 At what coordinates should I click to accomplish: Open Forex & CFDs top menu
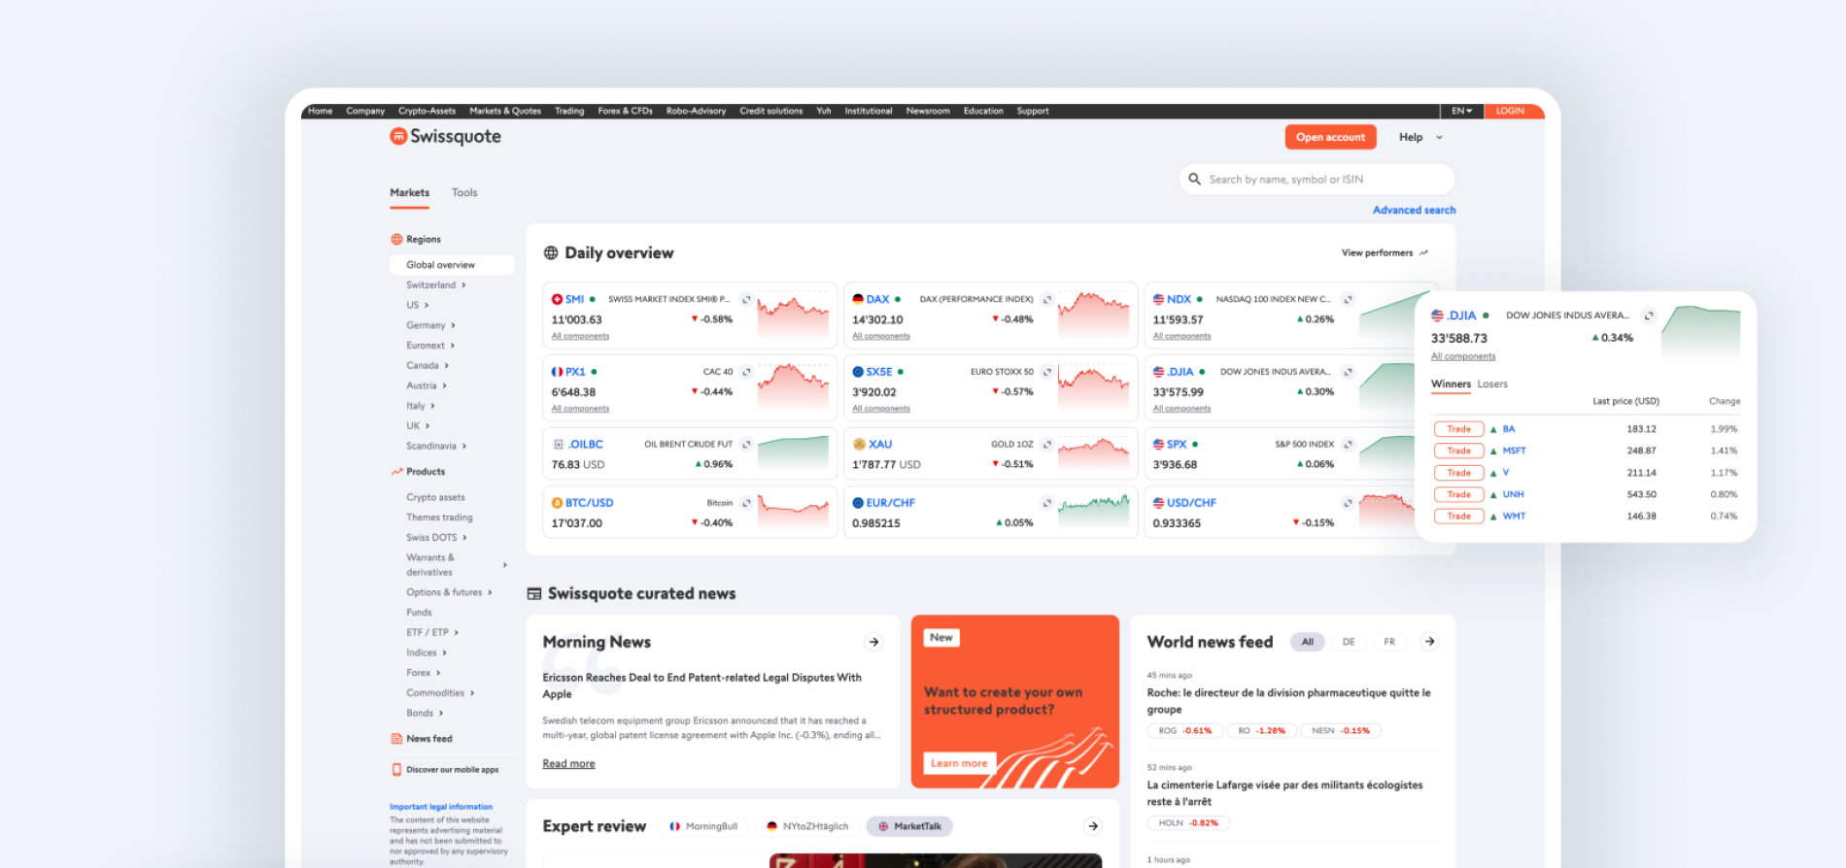pyautogui.click(x=625, y=111)
